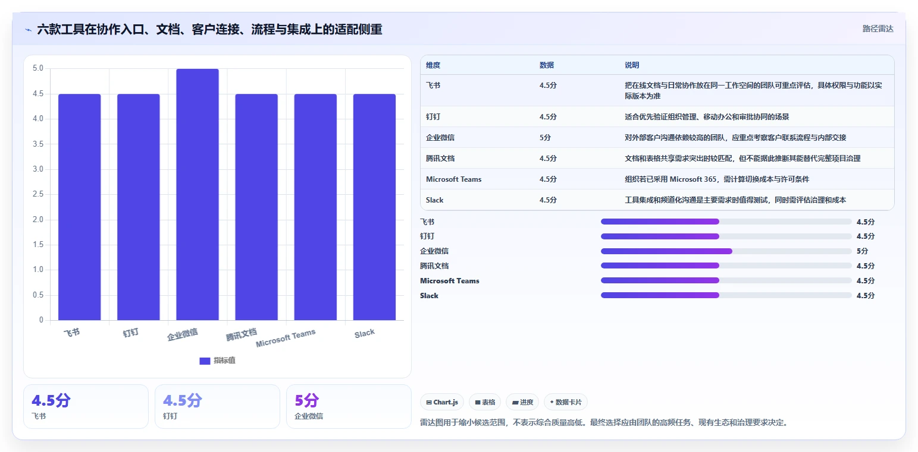Select the 进度 tag chip
Image resolution: width=918 pixels, height=452 pixels.
coord(522,402)
